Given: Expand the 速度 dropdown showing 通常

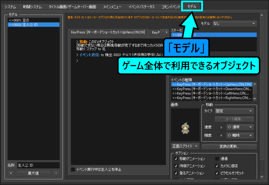Looking at the screenshot, I should (x=240, y=127).
